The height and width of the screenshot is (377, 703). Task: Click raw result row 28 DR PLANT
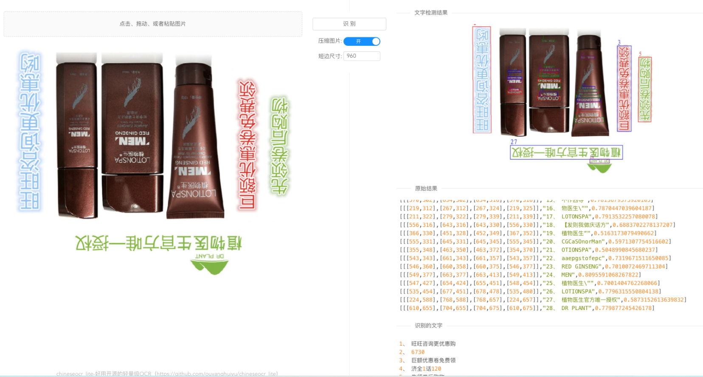coord(527,308)
